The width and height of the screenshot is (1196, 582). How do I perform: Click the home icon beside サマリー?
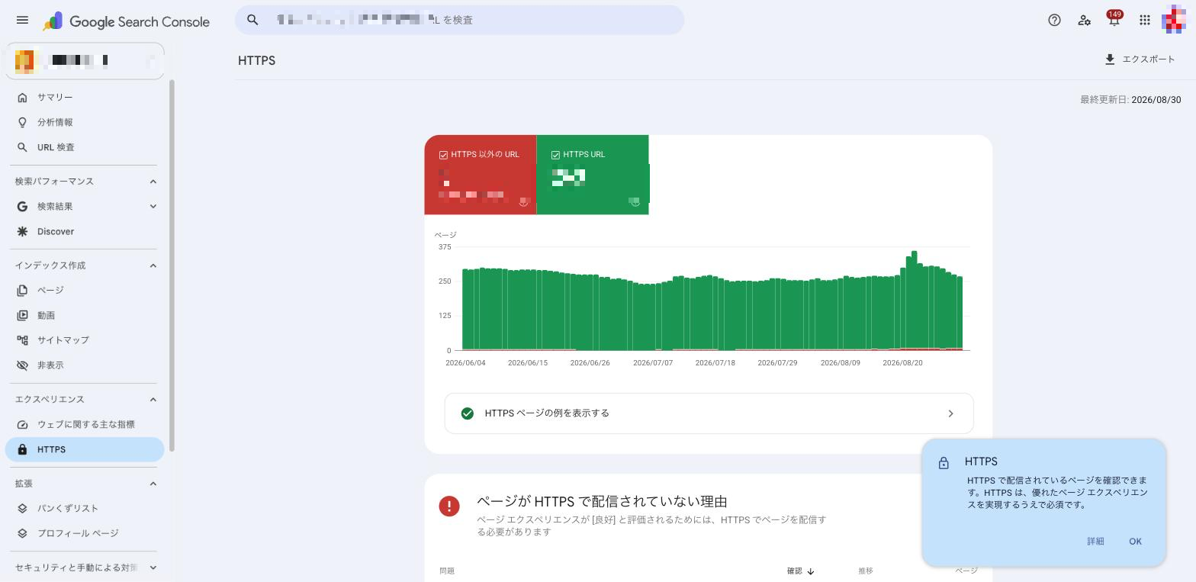coord(22,98)
